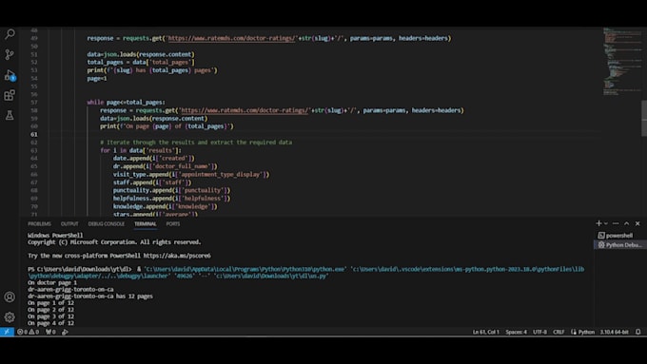Click 'dr.append(i['doctor_full_name'])' line
The image size is (647, 364).
(x=165, y=166)
